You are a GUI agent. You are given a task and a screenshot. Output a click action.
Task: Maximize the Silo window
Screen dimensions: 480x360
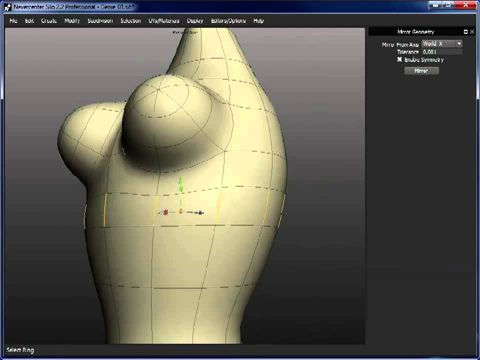(x=448, y=5)
